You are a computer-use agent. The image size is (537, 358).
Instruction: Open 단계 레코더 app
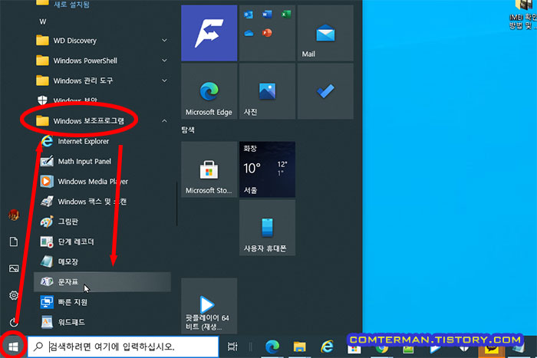click(102, 241)
